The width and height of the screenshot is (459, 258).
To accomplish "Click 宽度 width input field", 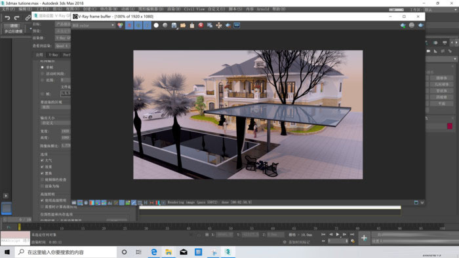I will click(x=66, y=131).
